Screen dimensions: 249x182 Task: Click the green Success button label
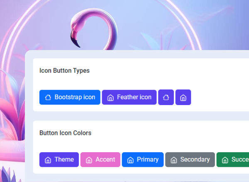[x=240, y=159]
